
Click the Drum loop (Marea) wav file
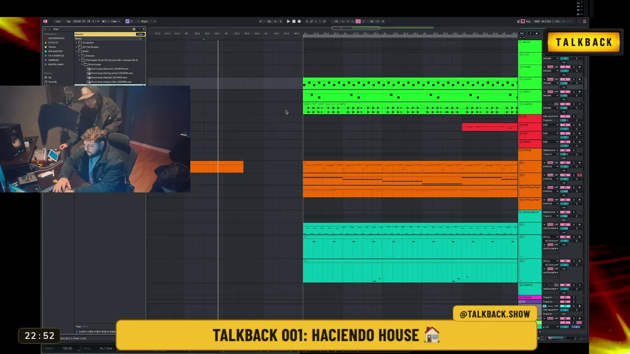(x=109, y=78)
